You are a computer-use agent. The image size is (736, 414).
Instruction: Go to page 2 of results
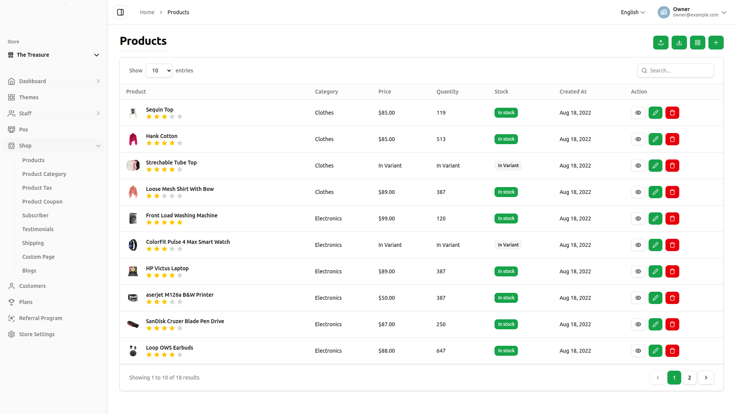[x=689, y=378]
